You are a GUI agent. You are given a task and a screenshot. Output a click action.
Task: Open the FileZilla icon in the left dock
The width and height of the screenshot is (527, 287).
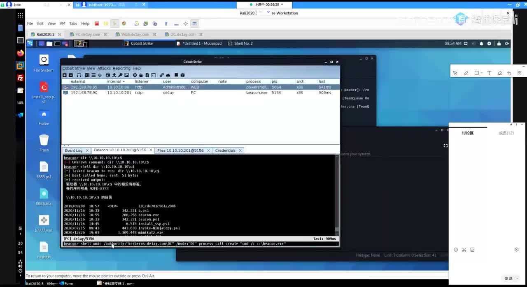coord(20,78)
